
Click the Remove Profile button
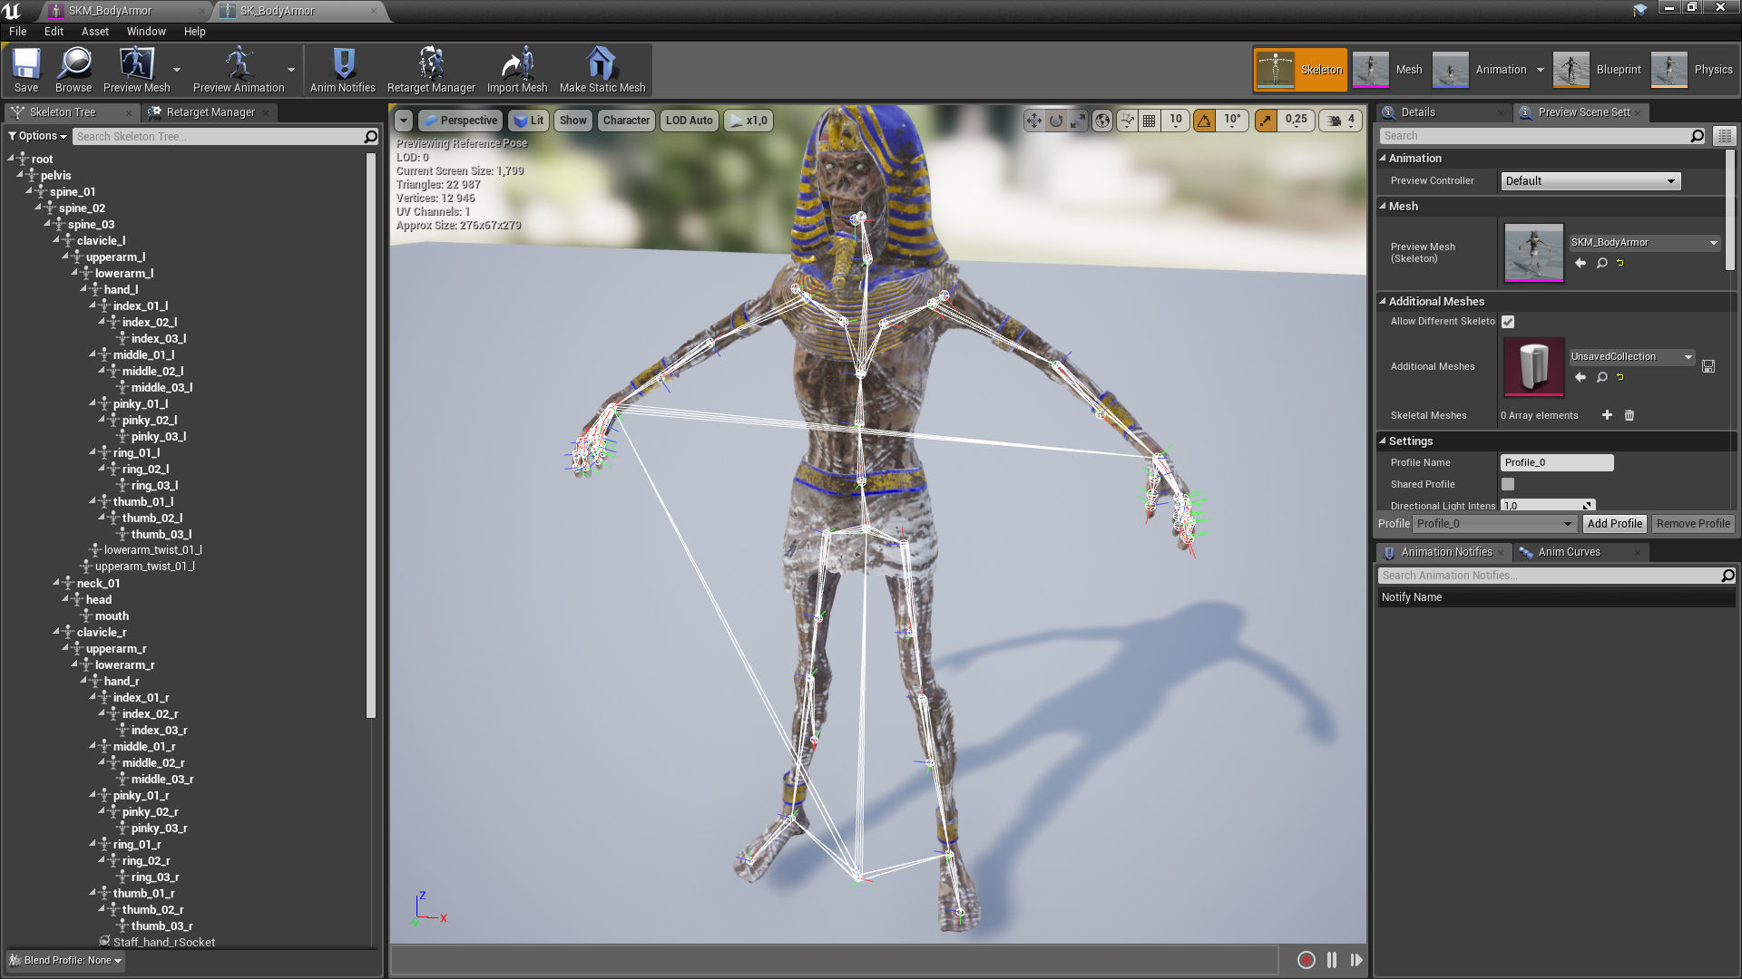pyautogui.click(x=1692, y=524)
